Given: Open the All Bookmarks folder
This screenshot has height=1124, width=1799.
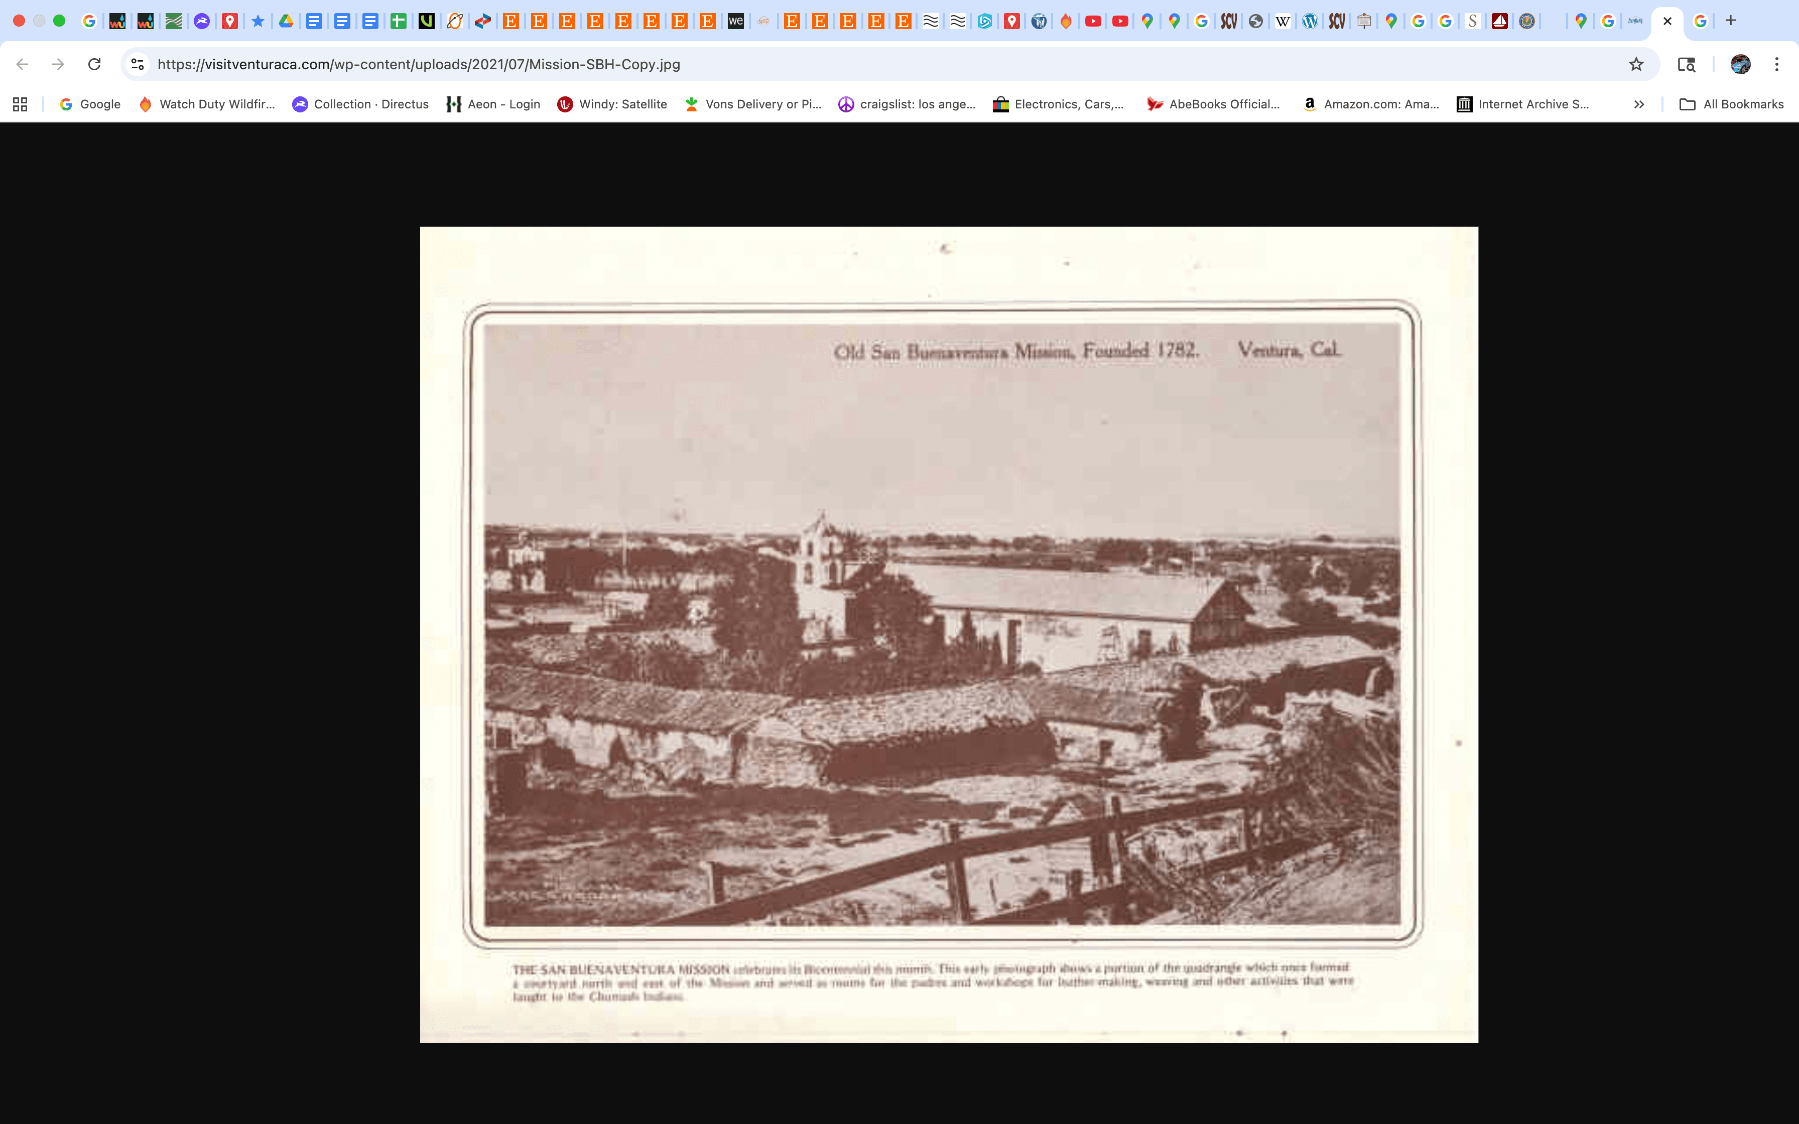Looking at the screenshot, I should click(1731, 104).
